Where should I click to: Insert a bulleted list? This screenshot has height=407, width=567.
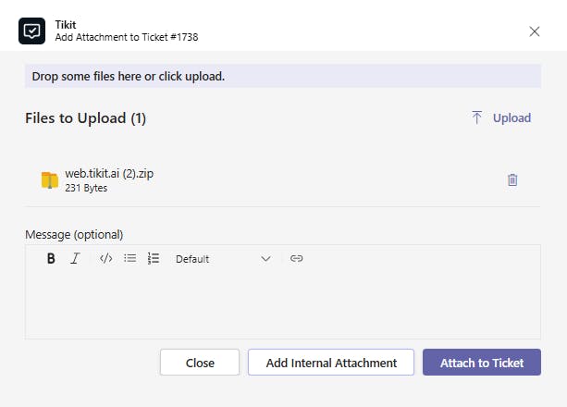130,259
